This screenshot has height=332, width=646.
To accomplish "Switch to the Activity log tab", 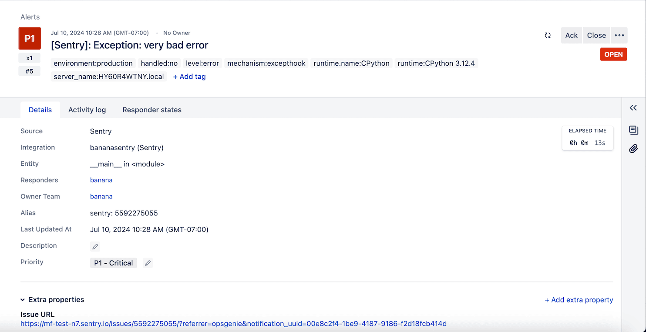I will (87, 110).
